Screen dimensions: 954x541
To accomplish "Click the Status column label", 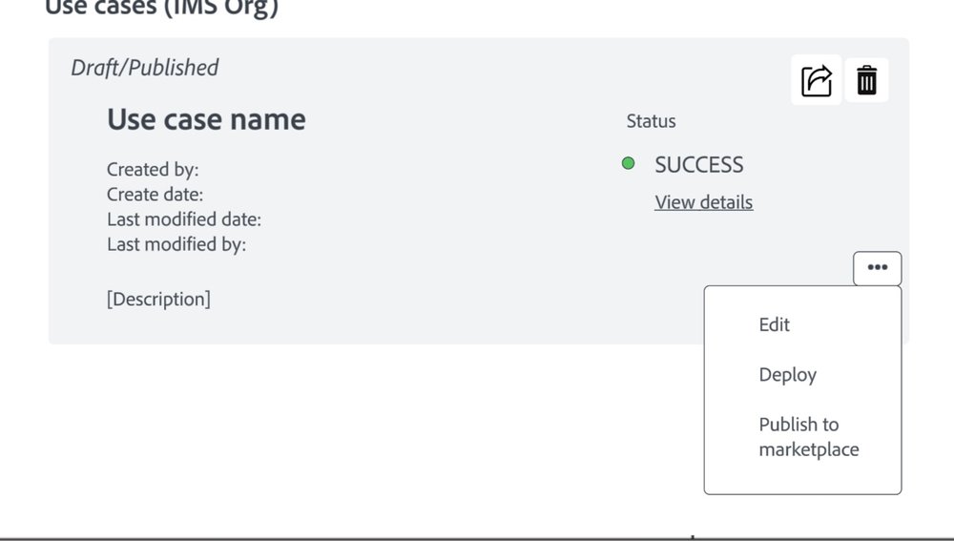I will pyautogui.click(x=651, y=121).
